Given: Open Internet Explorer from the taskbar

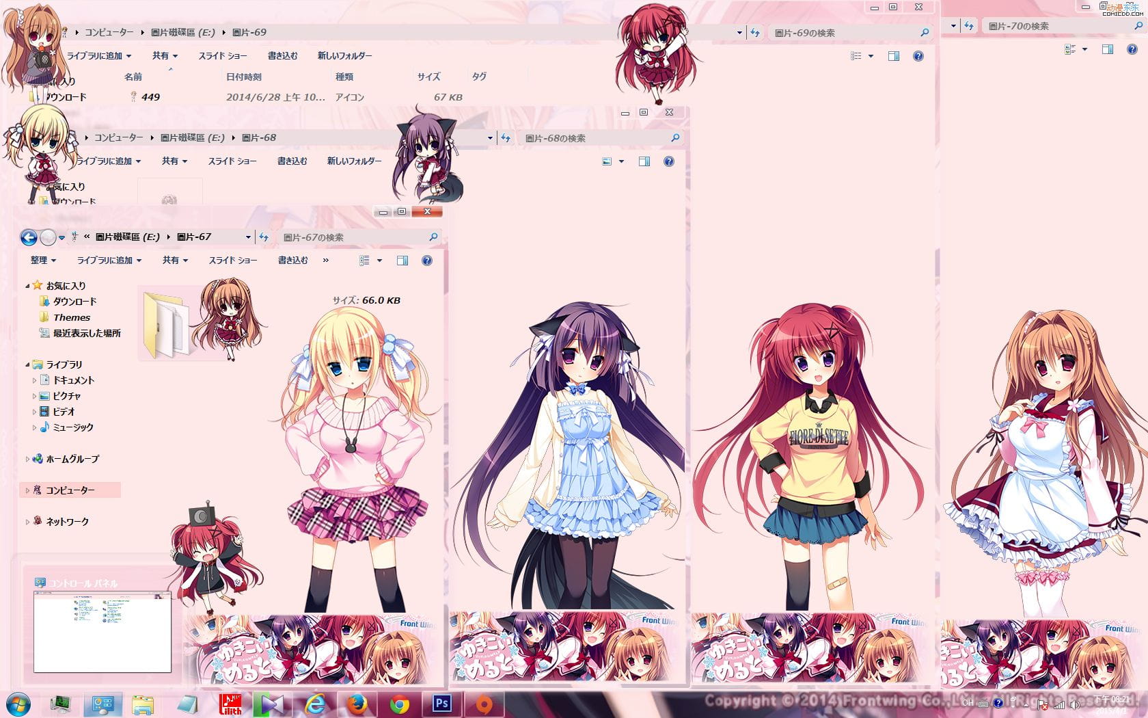Looking at the screenshot, I should coord(315,704).
